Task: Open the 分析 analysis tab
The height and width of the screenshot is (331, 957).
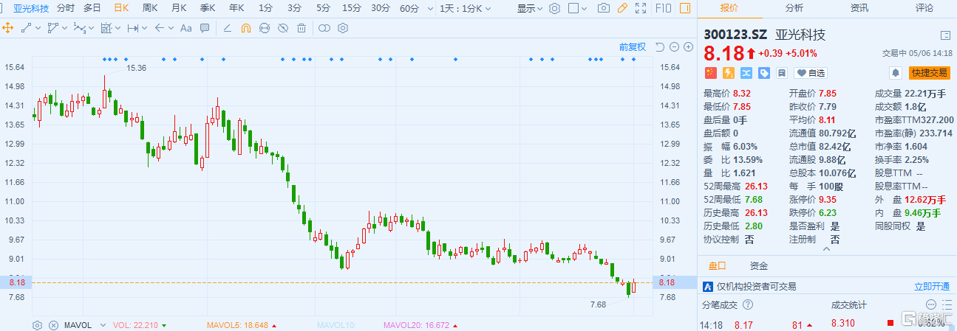Action: point(794,8)
